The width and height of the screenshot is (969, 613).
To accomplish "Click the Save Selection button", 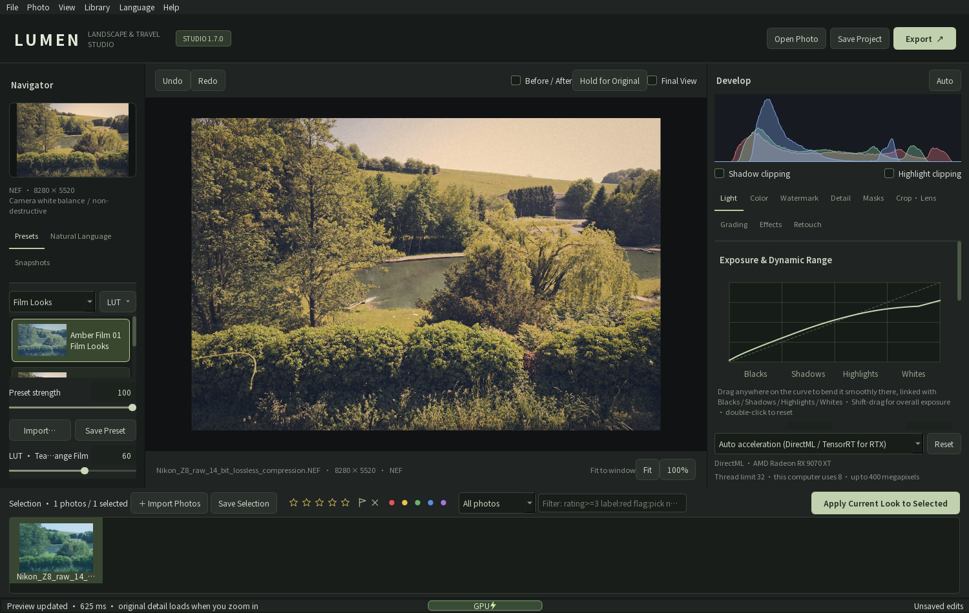I will pos(244,503).
